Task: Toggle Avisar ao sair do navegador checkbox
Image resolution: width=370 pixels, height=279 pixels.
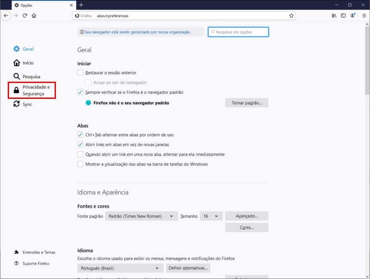Action: (88, 82)
